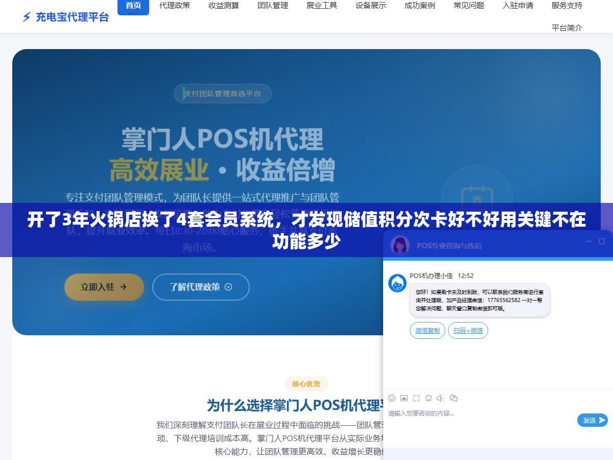Click the 充电宝代理平台 site title
The image size is (613, 460).
tap(72, 17)
